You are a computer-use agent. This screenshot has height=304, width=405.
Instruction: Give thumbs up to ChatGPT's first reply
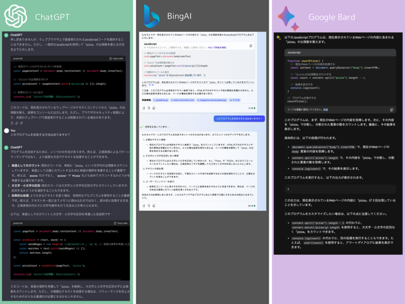17,123
